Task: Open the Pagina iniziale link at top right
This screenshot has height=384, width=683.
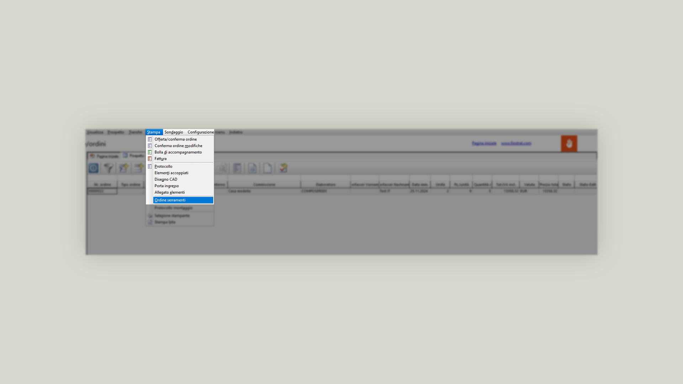Action: pos(484,143)
